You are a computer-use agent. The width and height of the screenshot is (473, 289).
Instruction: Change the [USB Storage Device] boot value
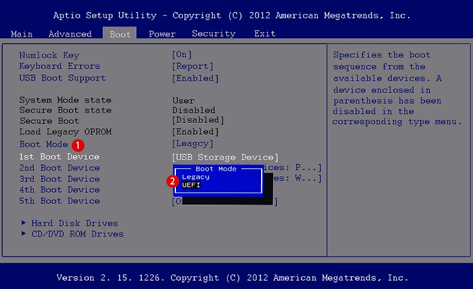point(225,157)
